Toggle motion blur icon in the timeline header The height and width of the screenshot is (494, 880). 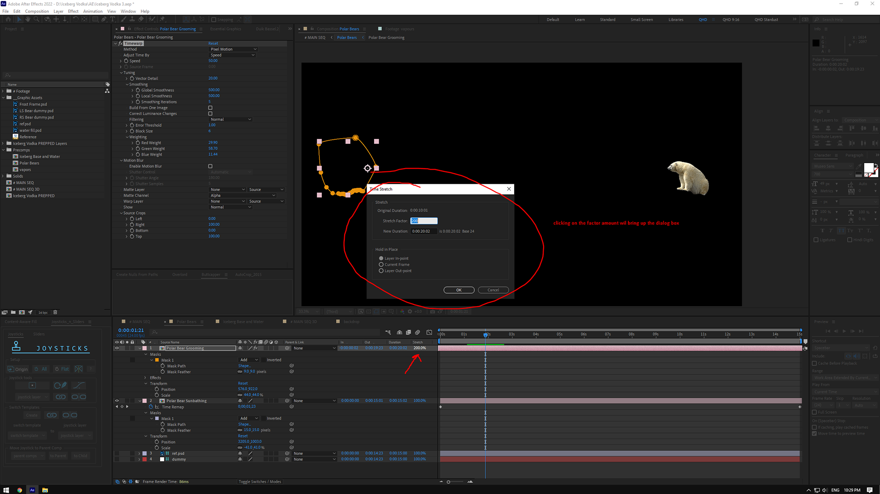pyautogui.click(x=418, y=332)
